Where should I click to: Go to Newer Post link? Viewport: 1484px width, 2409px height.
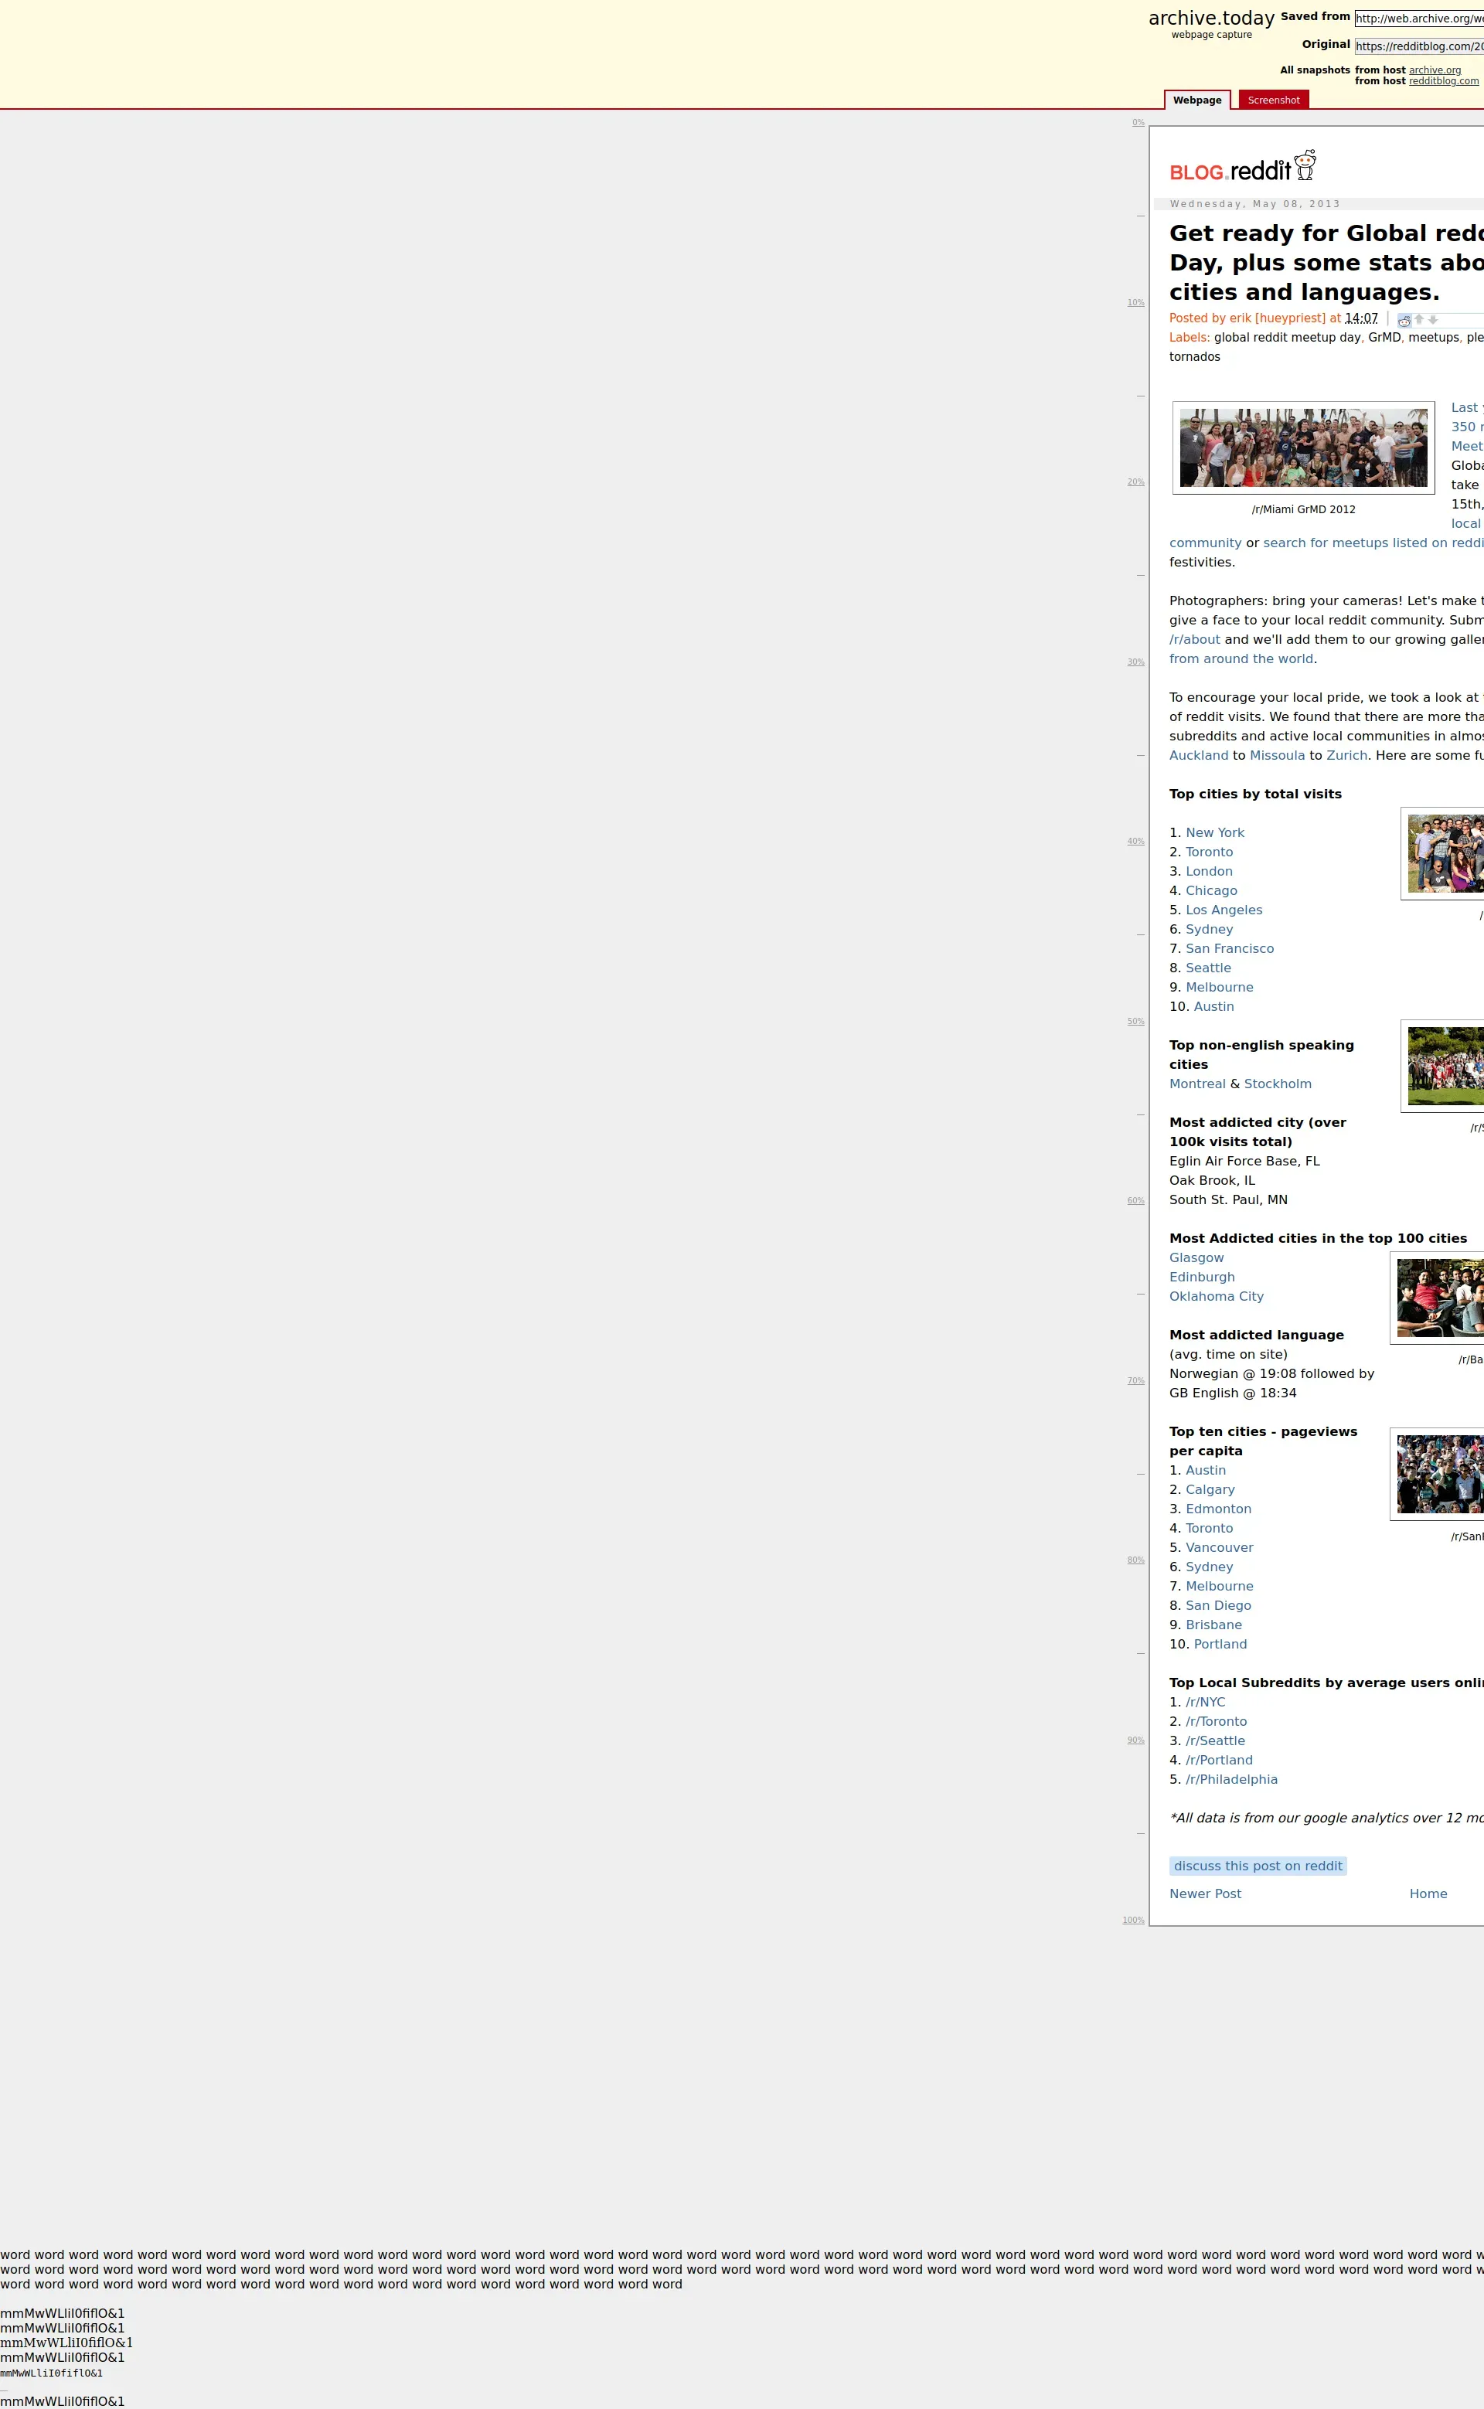click(1204, 1893)
